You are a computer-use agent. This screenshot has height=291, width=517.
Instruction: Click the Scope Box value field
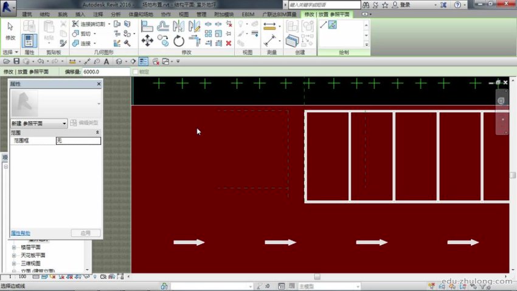tap(78, 141)
